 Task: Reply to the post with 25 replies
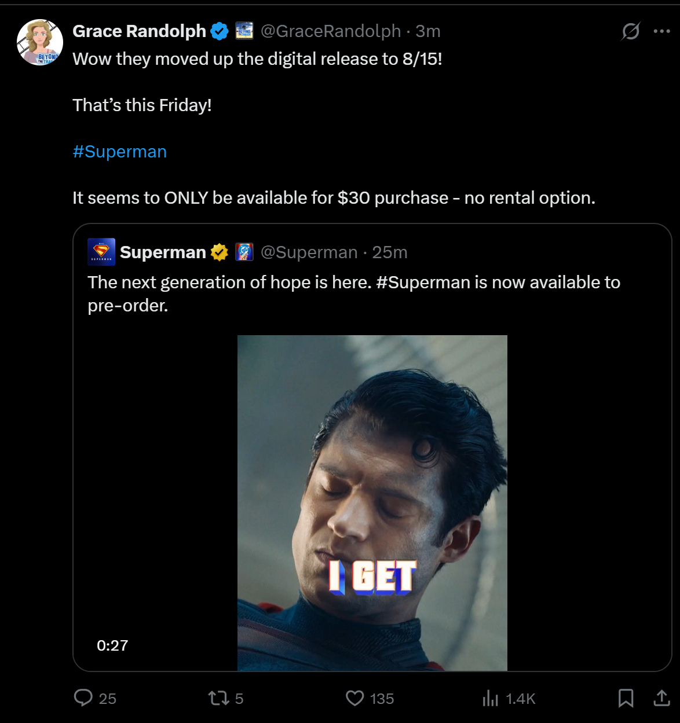[x=84, y=698]
